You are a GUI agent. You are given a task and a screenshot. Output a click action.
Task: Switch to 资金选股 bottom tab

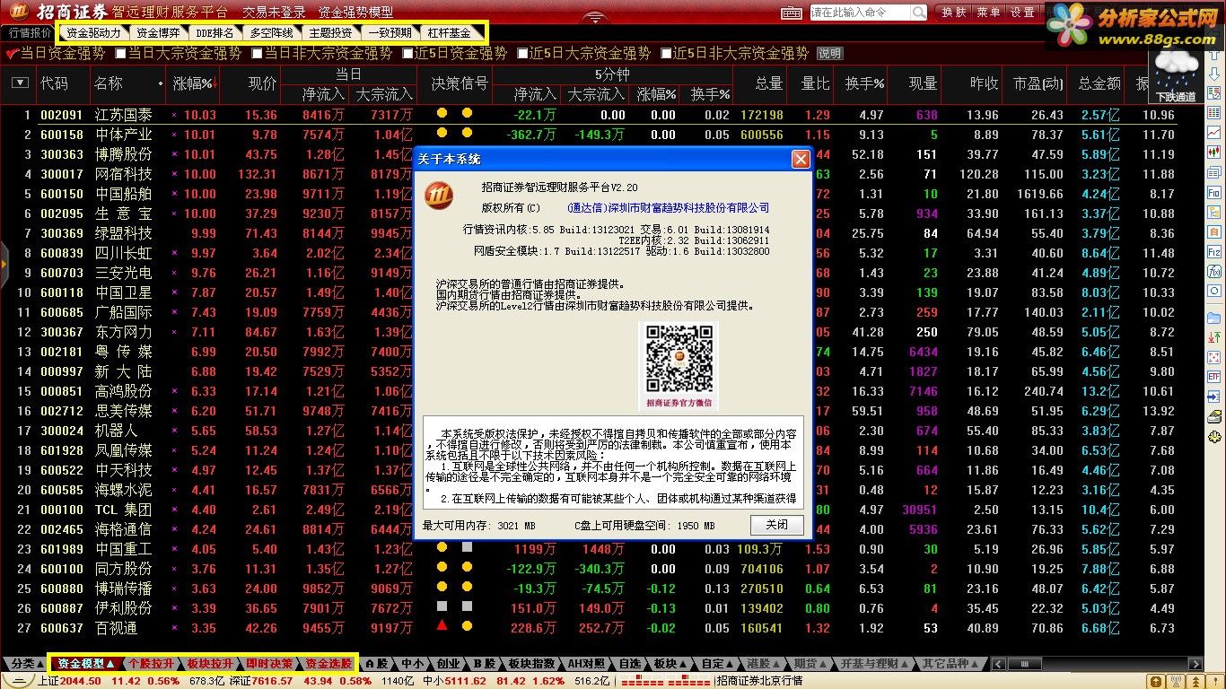(328, 664)
